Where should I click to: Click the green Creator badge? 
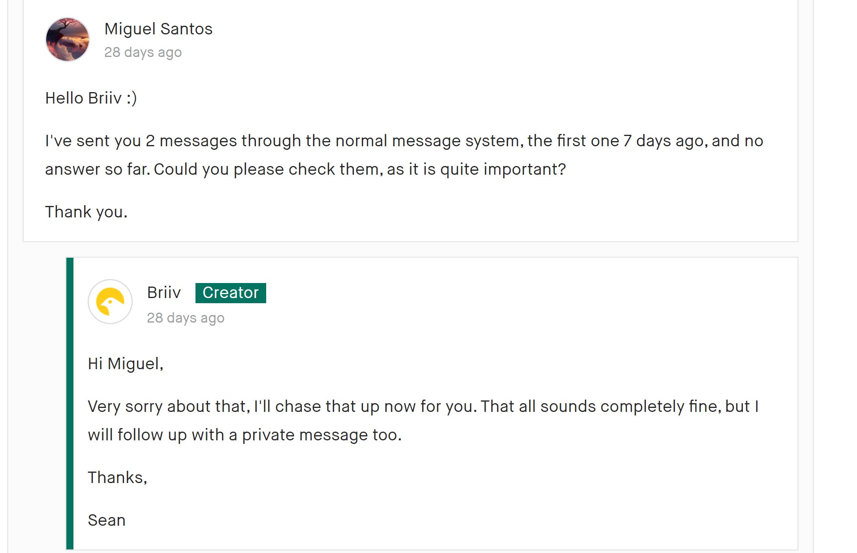click(231, 293)
